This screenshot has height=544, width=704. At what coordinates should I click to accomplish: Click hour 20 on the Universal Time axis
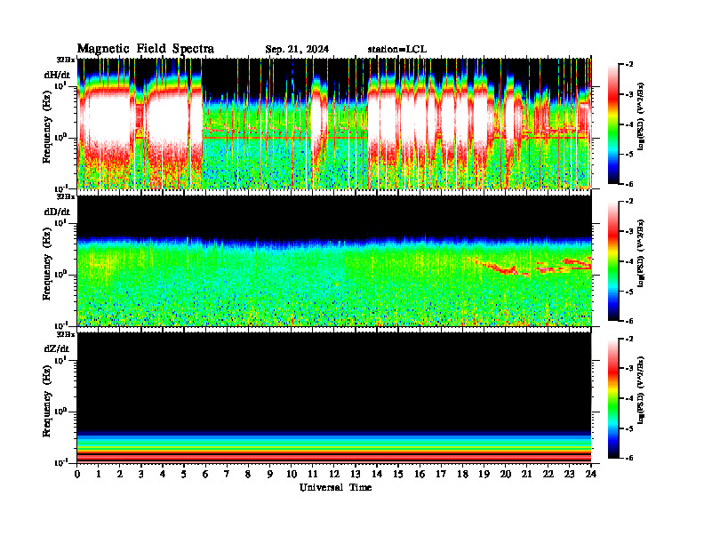tap(505, 474)
